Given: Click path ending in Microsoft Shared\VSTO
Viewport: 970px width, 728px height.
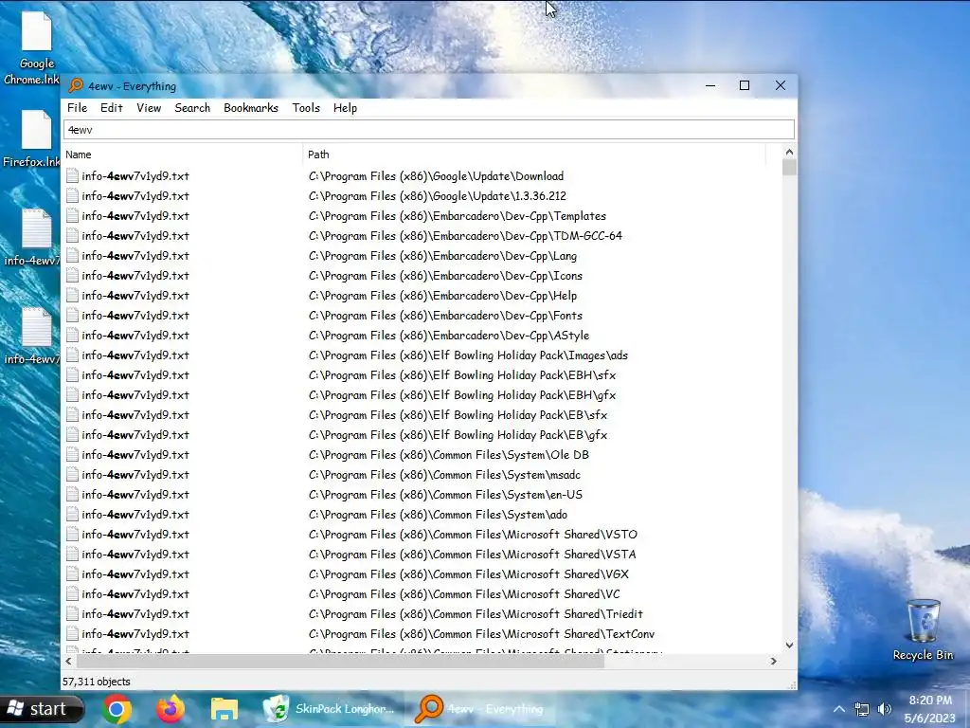Looking at the screenshot, I should 473,535.
